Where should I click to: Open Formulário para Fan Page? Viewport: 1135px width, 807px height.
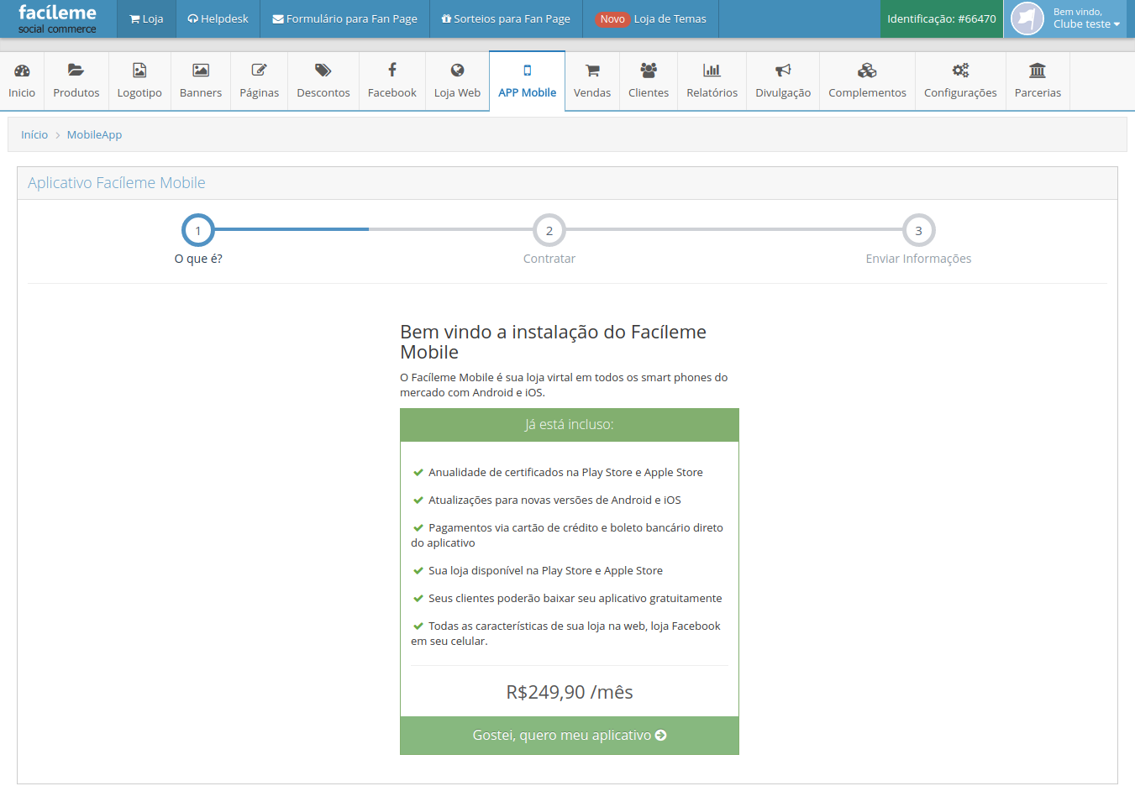tap(344, 18)
